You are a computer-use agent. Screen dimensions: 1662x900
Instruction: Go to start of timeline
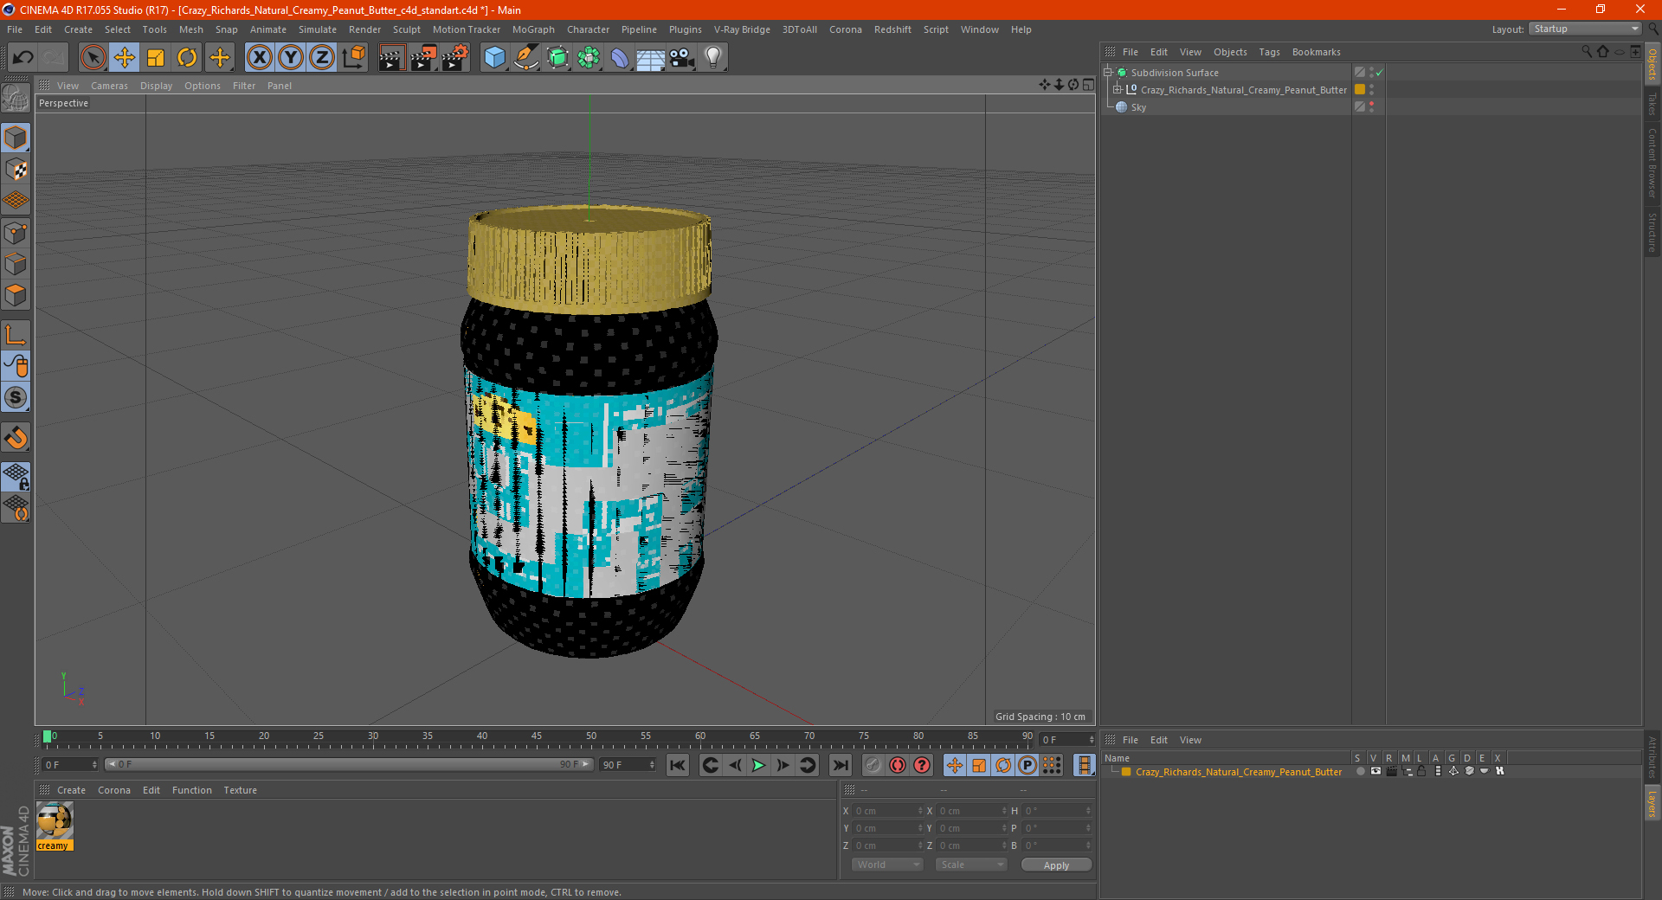pos(678,765)
